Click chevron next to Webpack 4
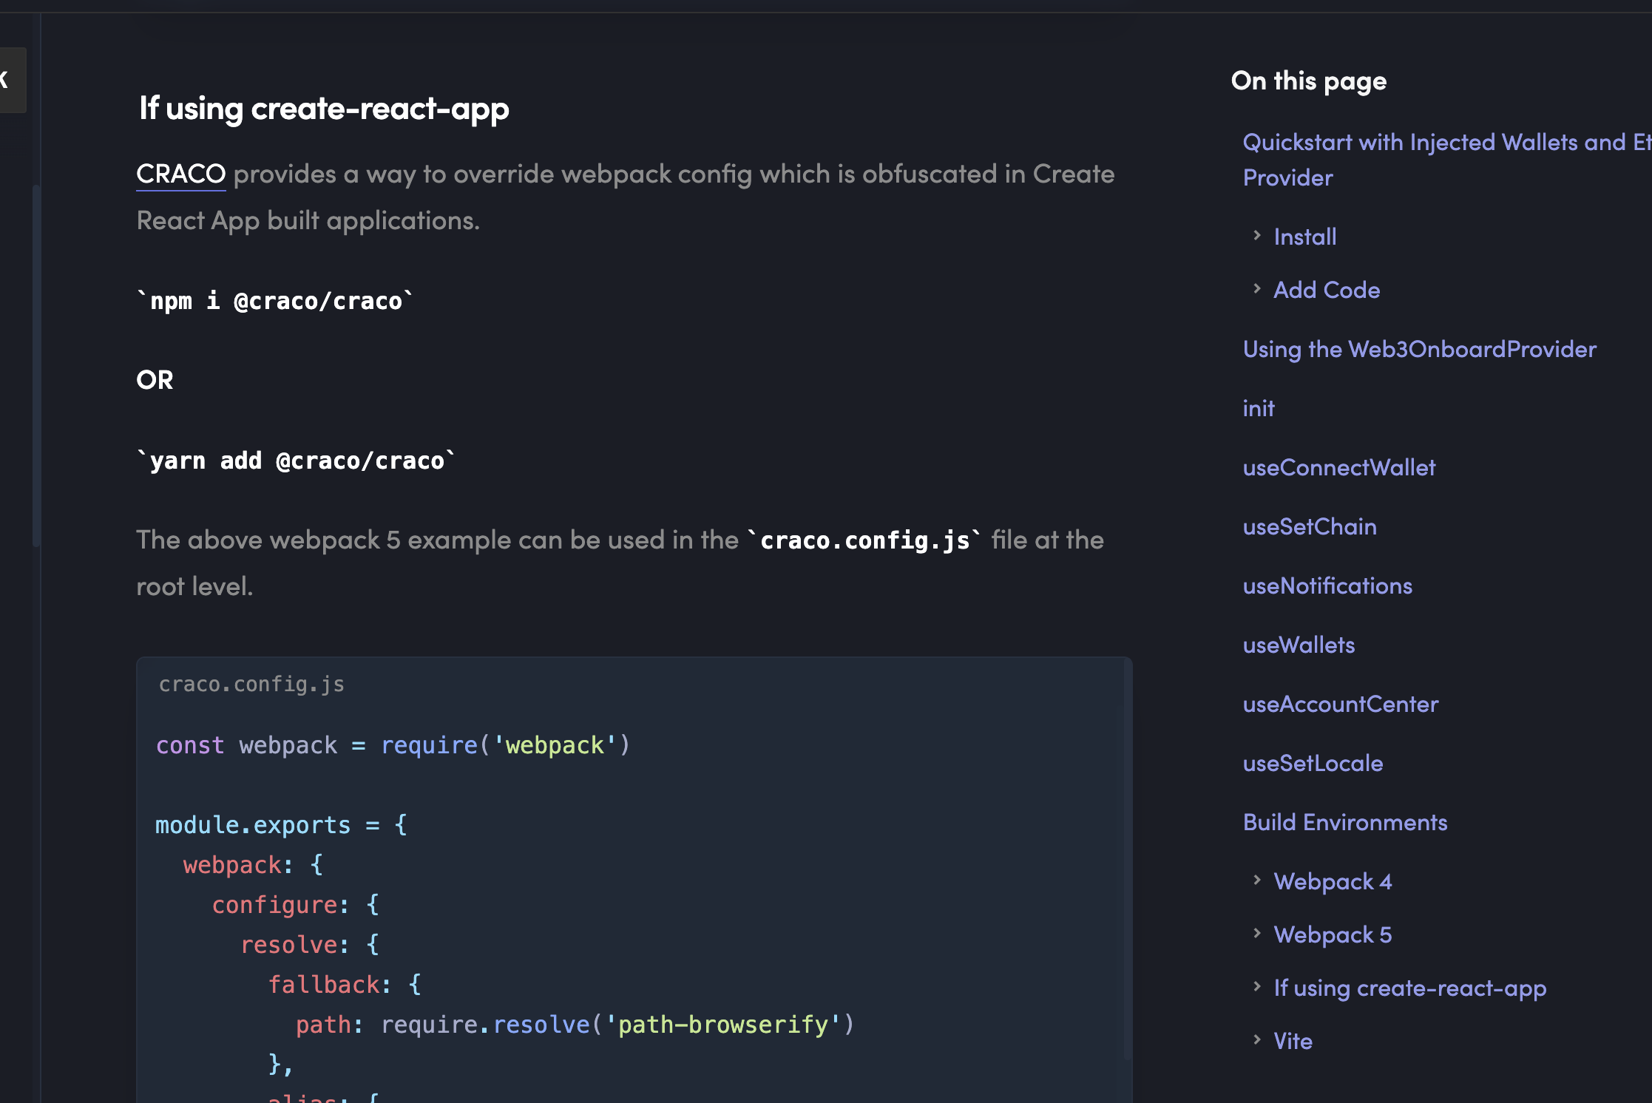Viewport: 1652px width, 1103px height. click(1256, 880)
